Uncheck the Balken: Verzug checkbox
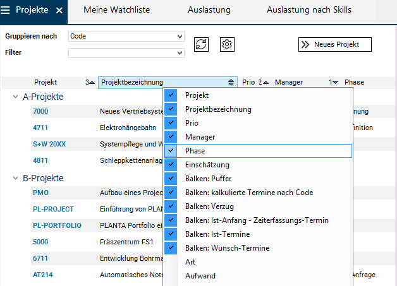397x286 pixels. click(x=171, y=206)
